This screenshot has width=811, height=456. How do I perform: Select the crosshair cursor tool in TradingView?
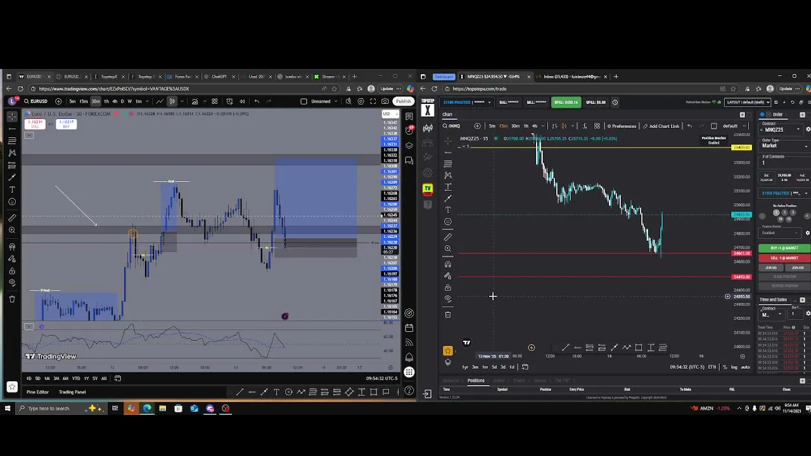coord(12,116)
